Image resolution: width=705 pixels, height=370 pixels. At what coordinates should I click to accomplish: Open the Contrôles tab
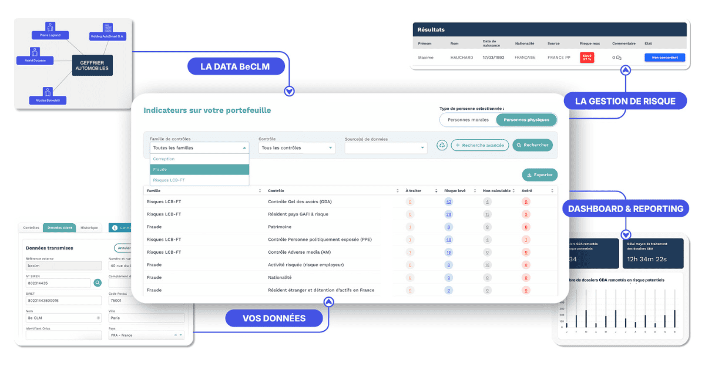31,227
